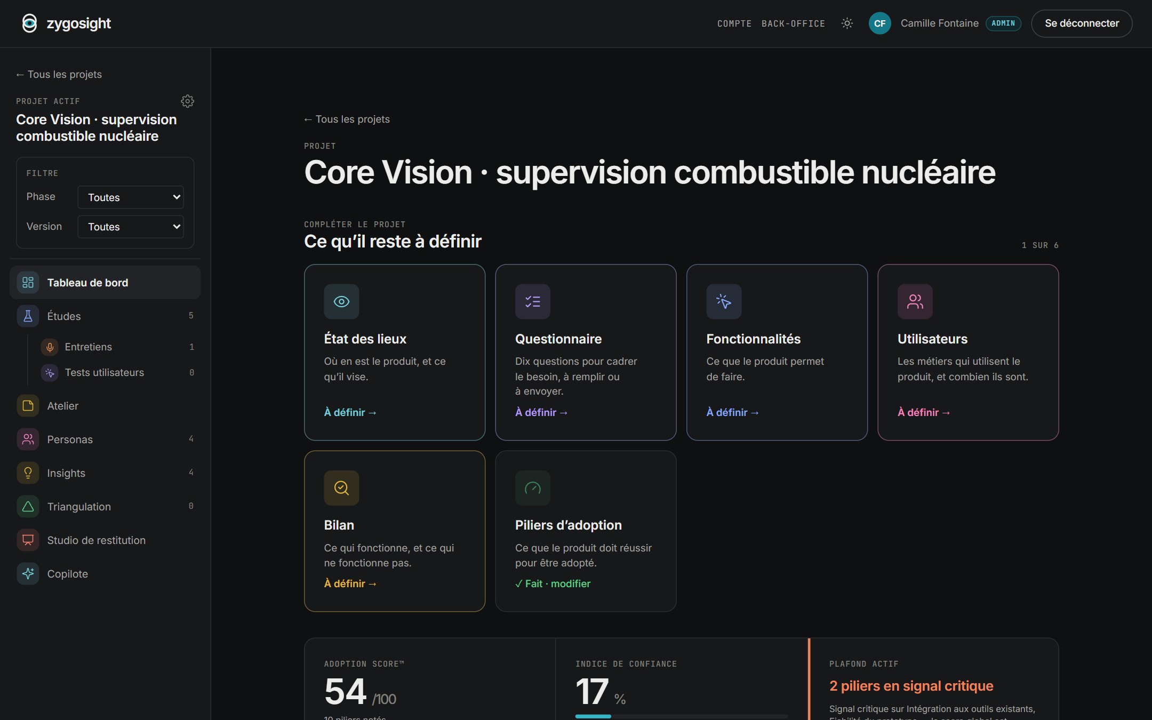The width and height of the screenshot is (1152, 720).
Task: Click the zygosight eye logo
Action: [x=29, y=23]
